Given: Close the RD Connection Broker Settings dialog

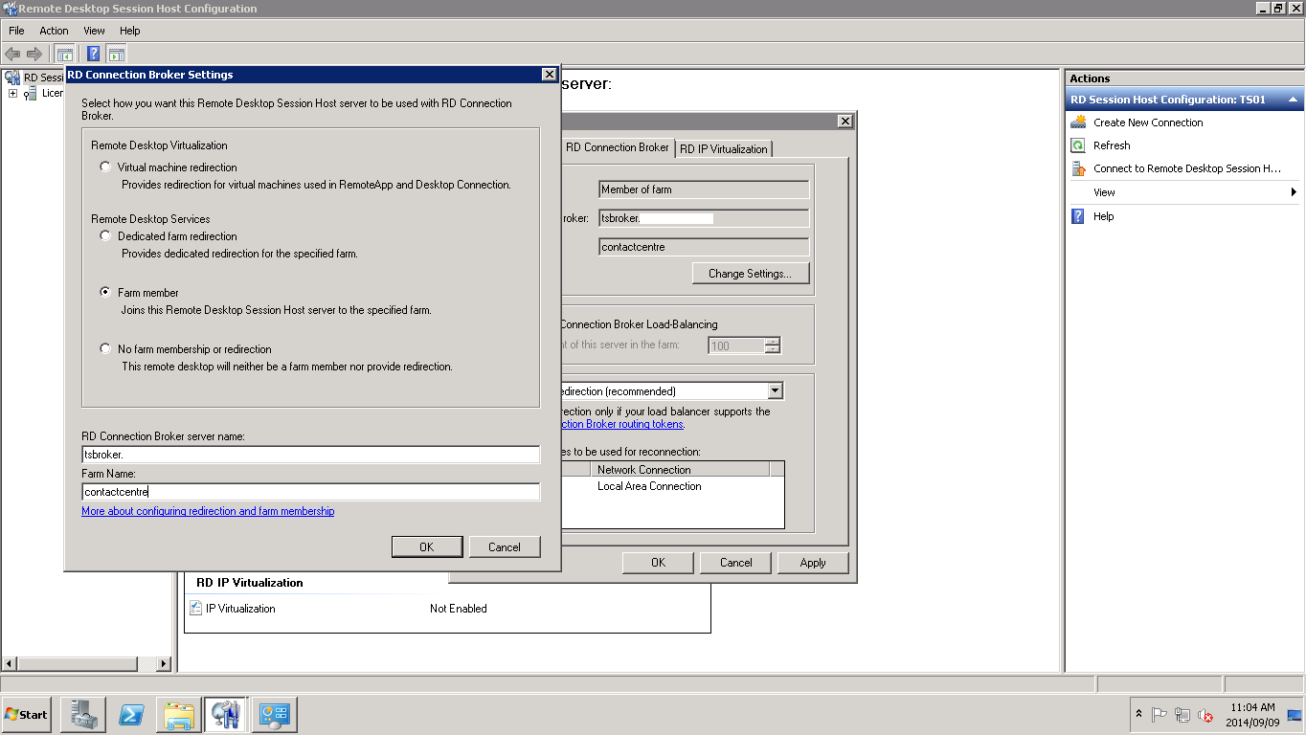Looking at the screenshot, I should click(549, 75).
